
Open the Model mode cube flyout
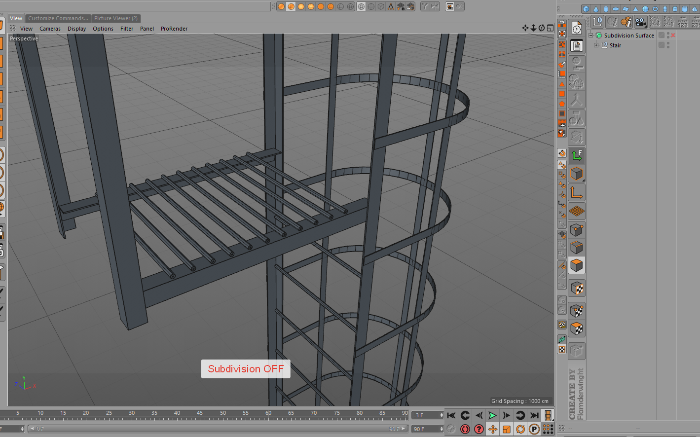[577, 174]
